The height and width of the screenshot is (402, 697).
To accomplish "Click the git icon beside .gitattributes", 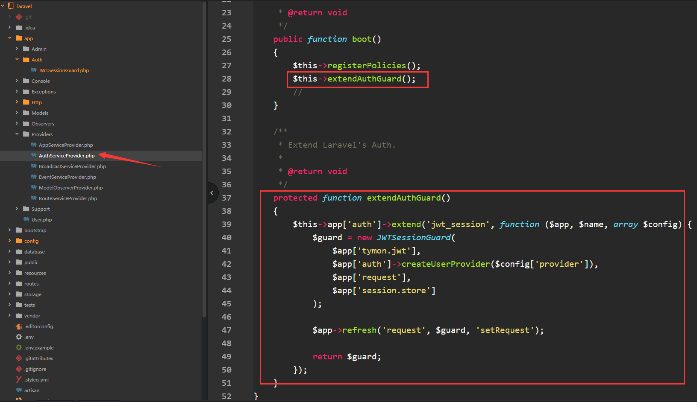I will pyautogui.click(x=19, y=358).
